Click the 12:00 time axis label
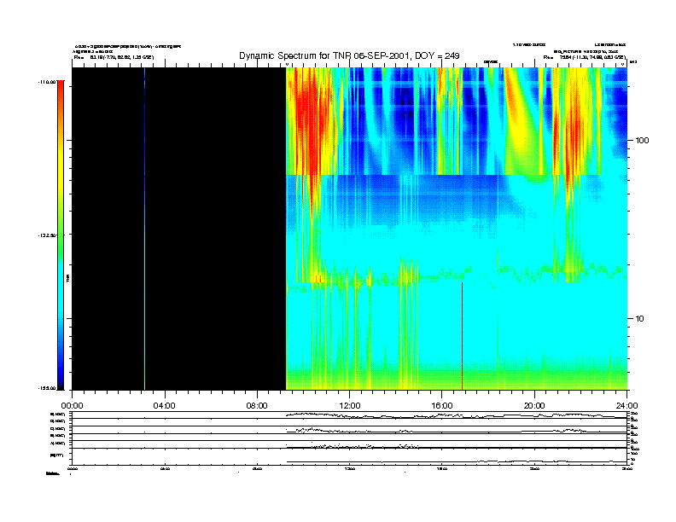Screen dimensions: 676x522 pos(350,406)
